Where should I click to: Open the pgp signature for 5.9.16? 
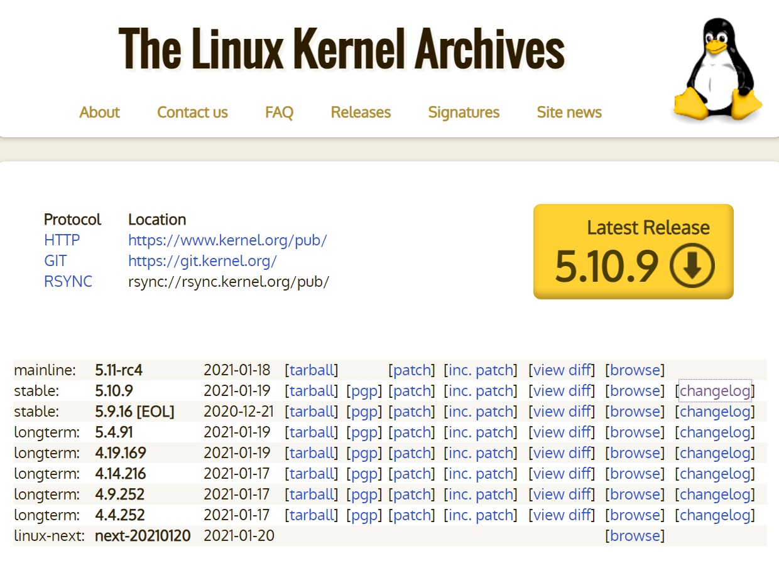click(364, 411)
